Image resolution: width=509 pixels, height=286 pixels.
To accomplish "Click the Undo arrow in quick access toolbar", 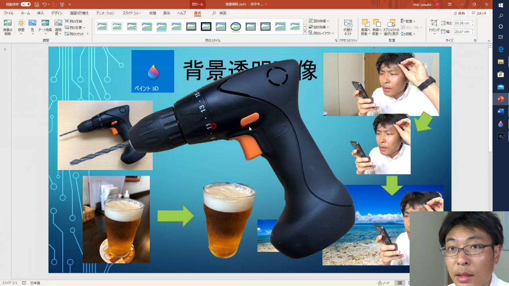I will click(x=44, y=4).
